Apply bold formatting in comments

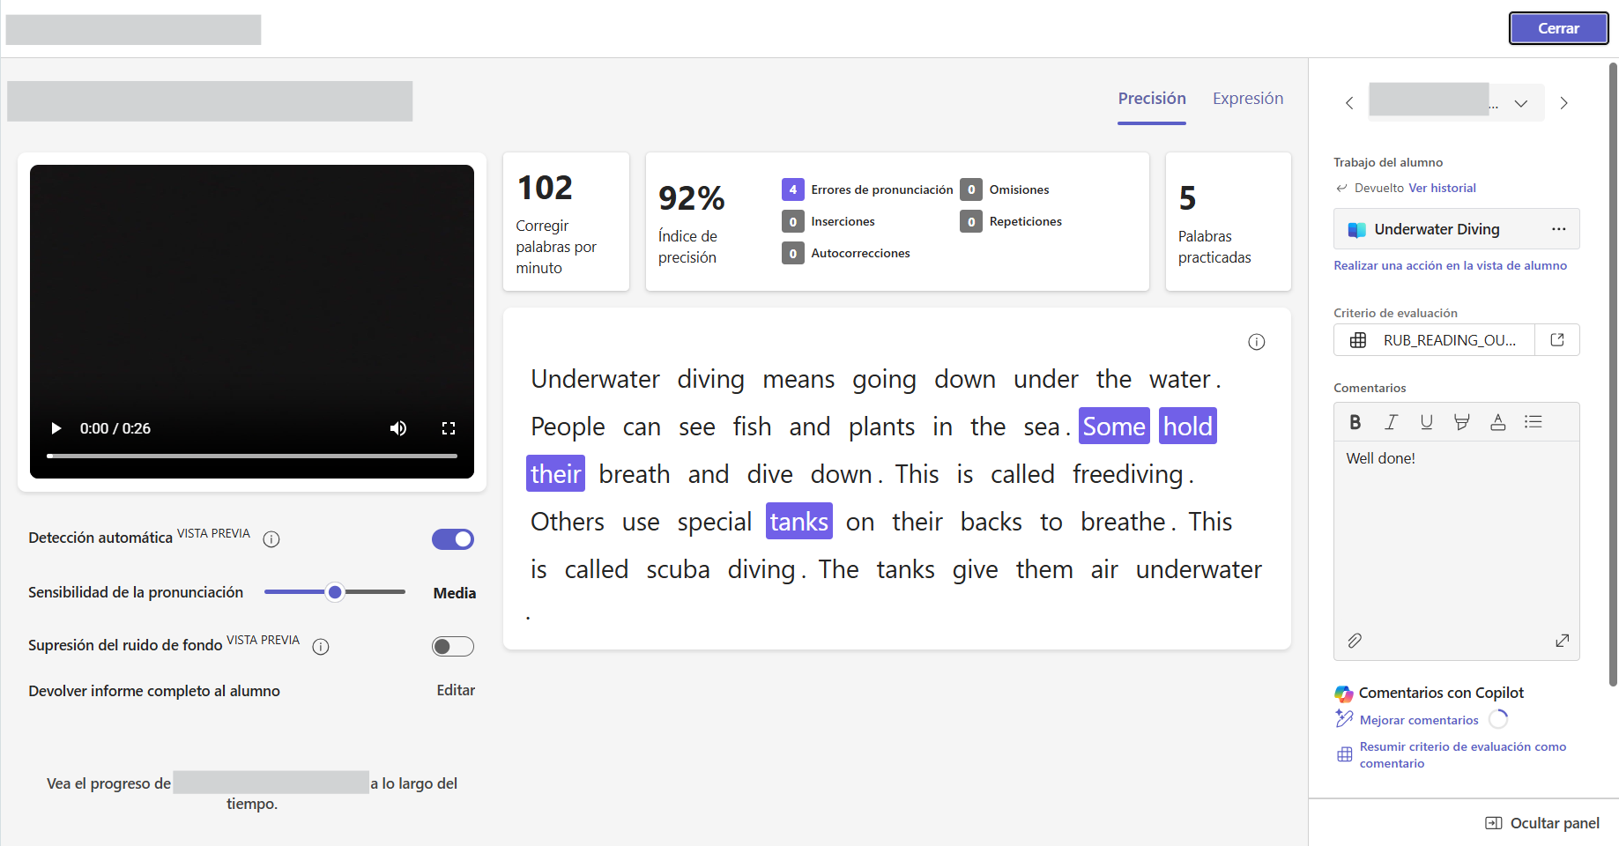pos(1355,422)
